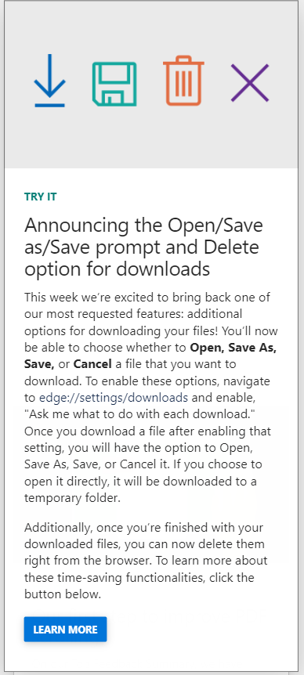Click the "button below." text above LEARN MORE
The width and height of the screenshot is (304, 675).
tap(63, 594)
